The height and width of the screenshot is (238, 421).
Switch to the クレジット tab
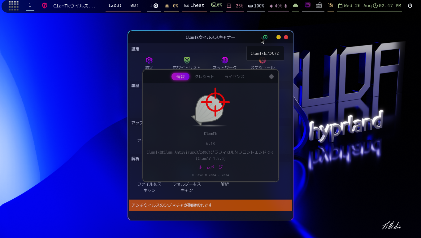pos(204,77)
